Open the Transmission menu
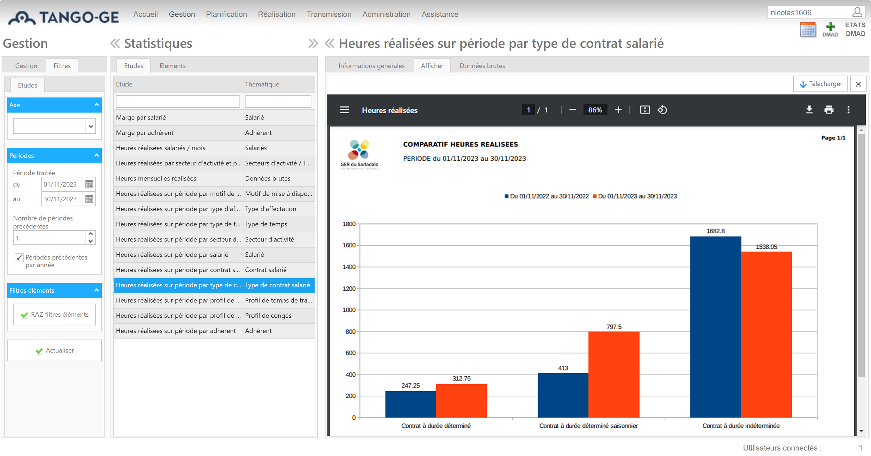 [x=329, y=14]
